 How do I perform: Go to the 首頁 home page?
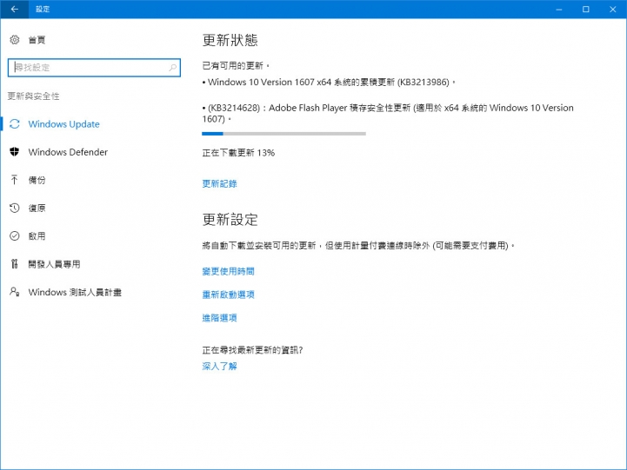(37, 40)
